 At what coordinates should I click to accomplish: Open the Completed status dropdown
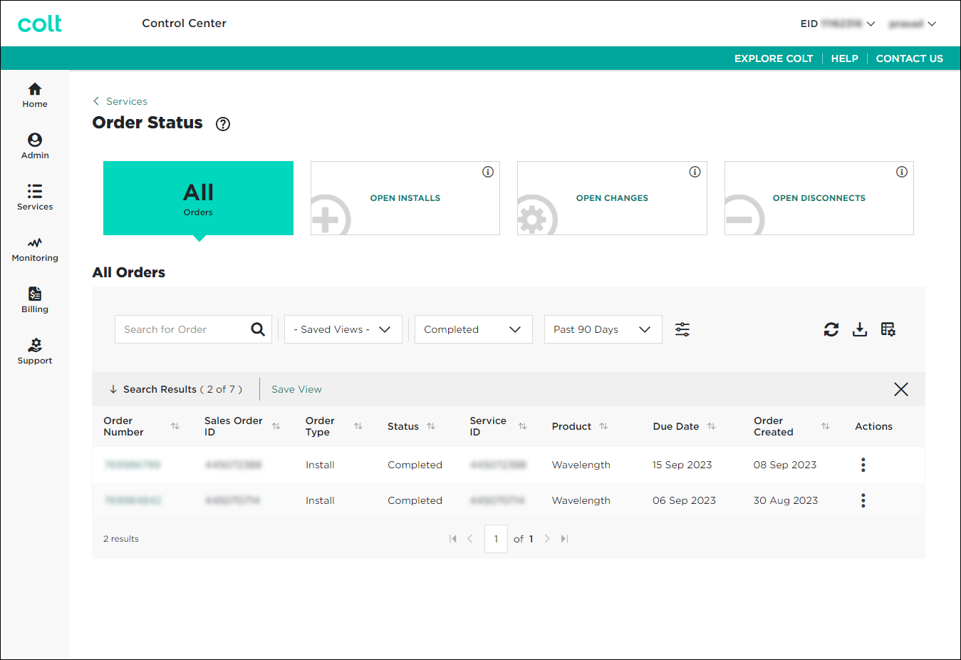(x=474, y=329)
